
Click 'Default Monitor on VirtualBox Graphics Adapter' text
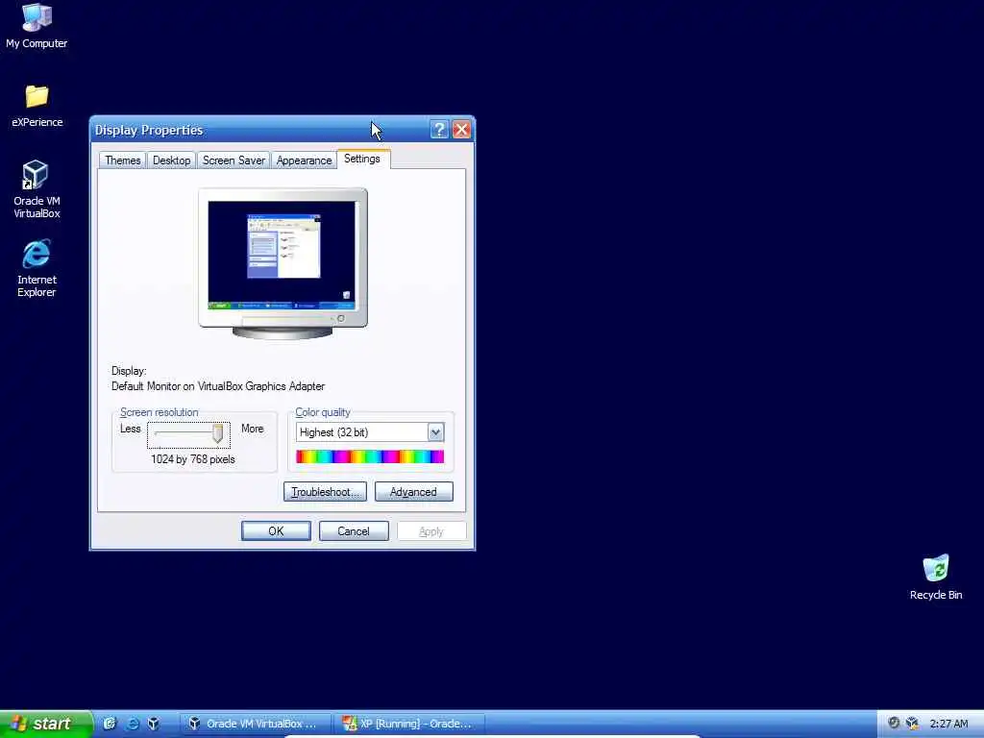tap(218, 386)
